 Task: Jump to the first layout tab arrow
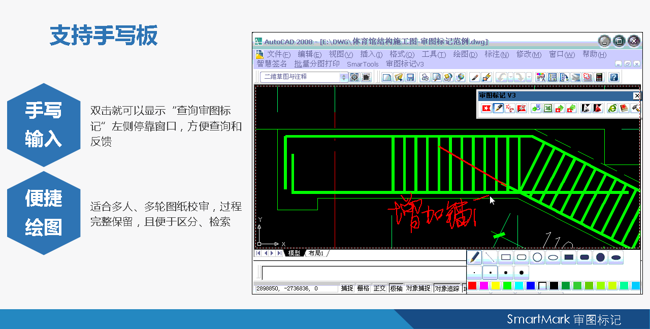coord(258,253)
